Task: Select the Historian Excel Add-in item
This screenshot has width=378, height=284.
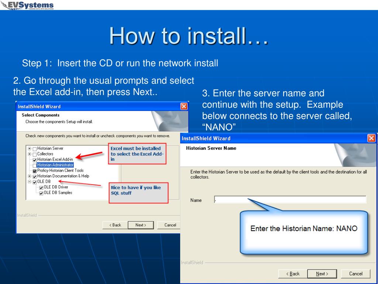Action: 55,159
